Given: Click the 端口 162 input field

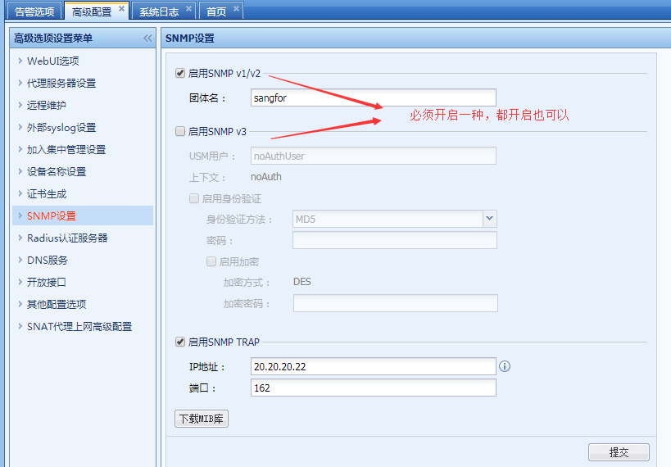Looking at the screenshot, I should (373, 388).
